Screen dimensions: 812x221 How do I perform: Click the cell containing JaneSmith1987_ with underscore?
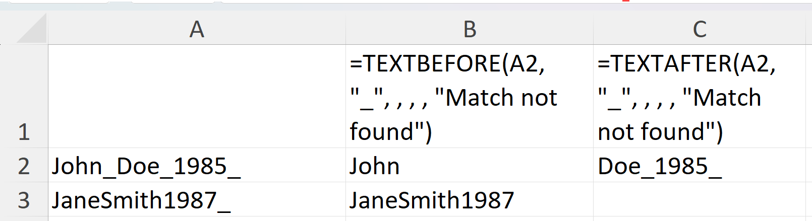(197, 200)
